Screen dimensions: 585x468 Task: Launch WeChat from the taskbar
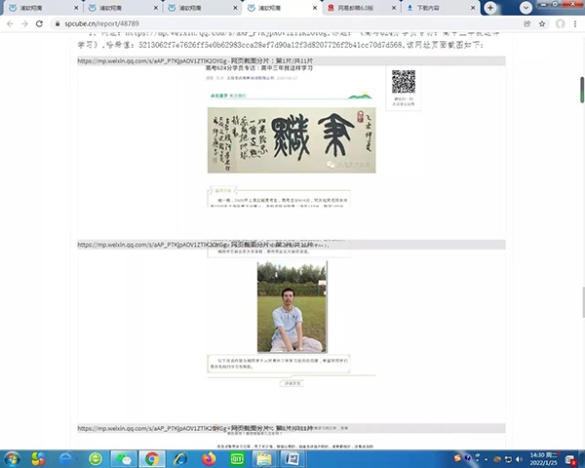click(124, 457)
